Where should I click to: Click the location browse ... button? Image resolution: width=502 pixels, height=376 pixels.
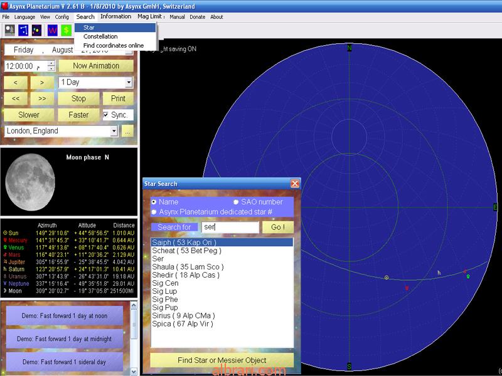[x=127, y=131]
